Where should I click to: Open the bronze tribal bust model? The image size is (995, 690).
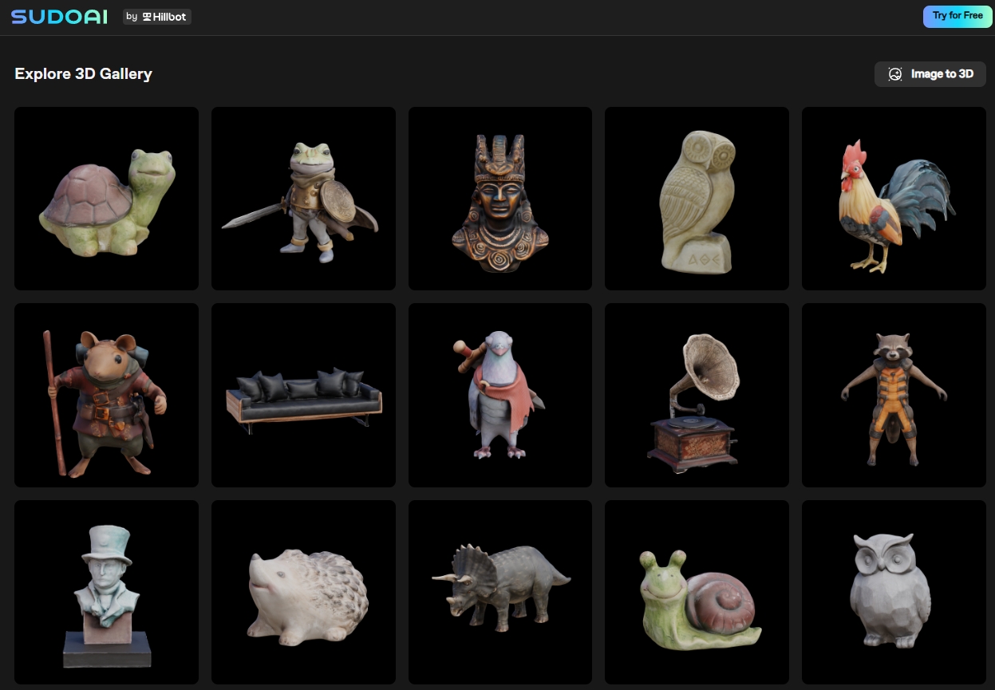tap(500, 199)
